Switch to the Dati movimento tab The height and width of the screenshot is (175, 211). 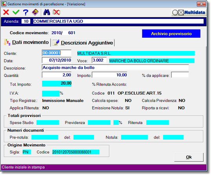[x=26, y=42]
